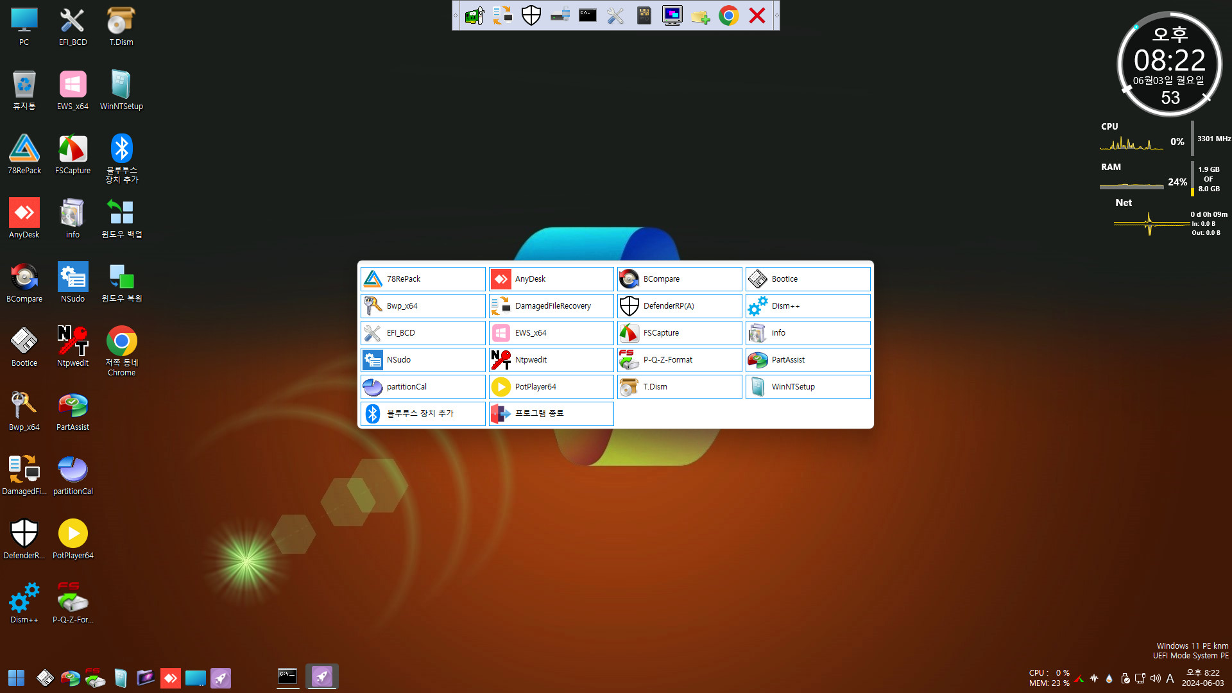
Task: Launch DamagedFileRecovery from the launcher panel
Action: pyautogui.click(x=551, y=306)
